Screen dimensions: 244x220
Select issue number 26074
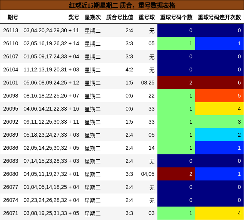pos(10,200)
